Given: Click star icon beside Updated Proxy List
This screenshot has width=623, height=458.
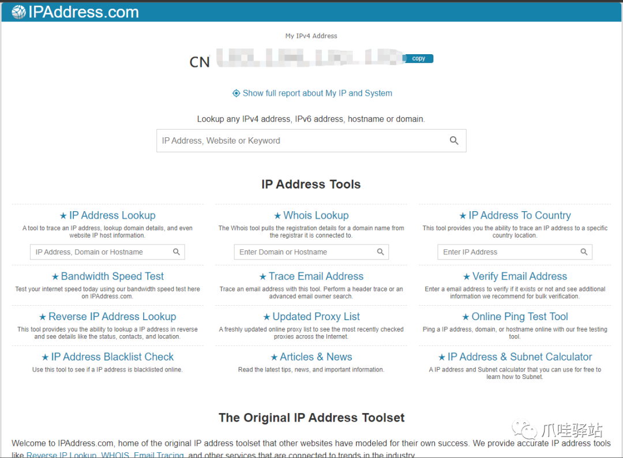Looking at the screenshot, I should [267, 317].
